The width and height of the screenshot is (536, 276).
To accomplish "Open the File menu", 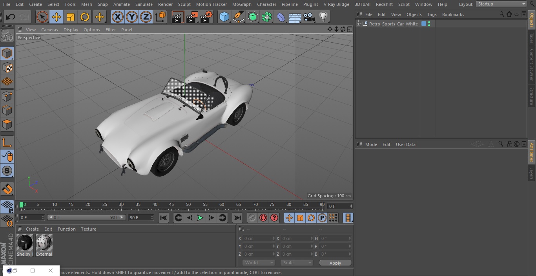I will [x=7, y=4].
